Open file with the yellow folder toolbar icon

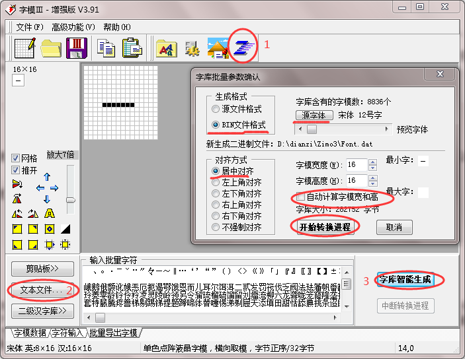click(51, 48)
